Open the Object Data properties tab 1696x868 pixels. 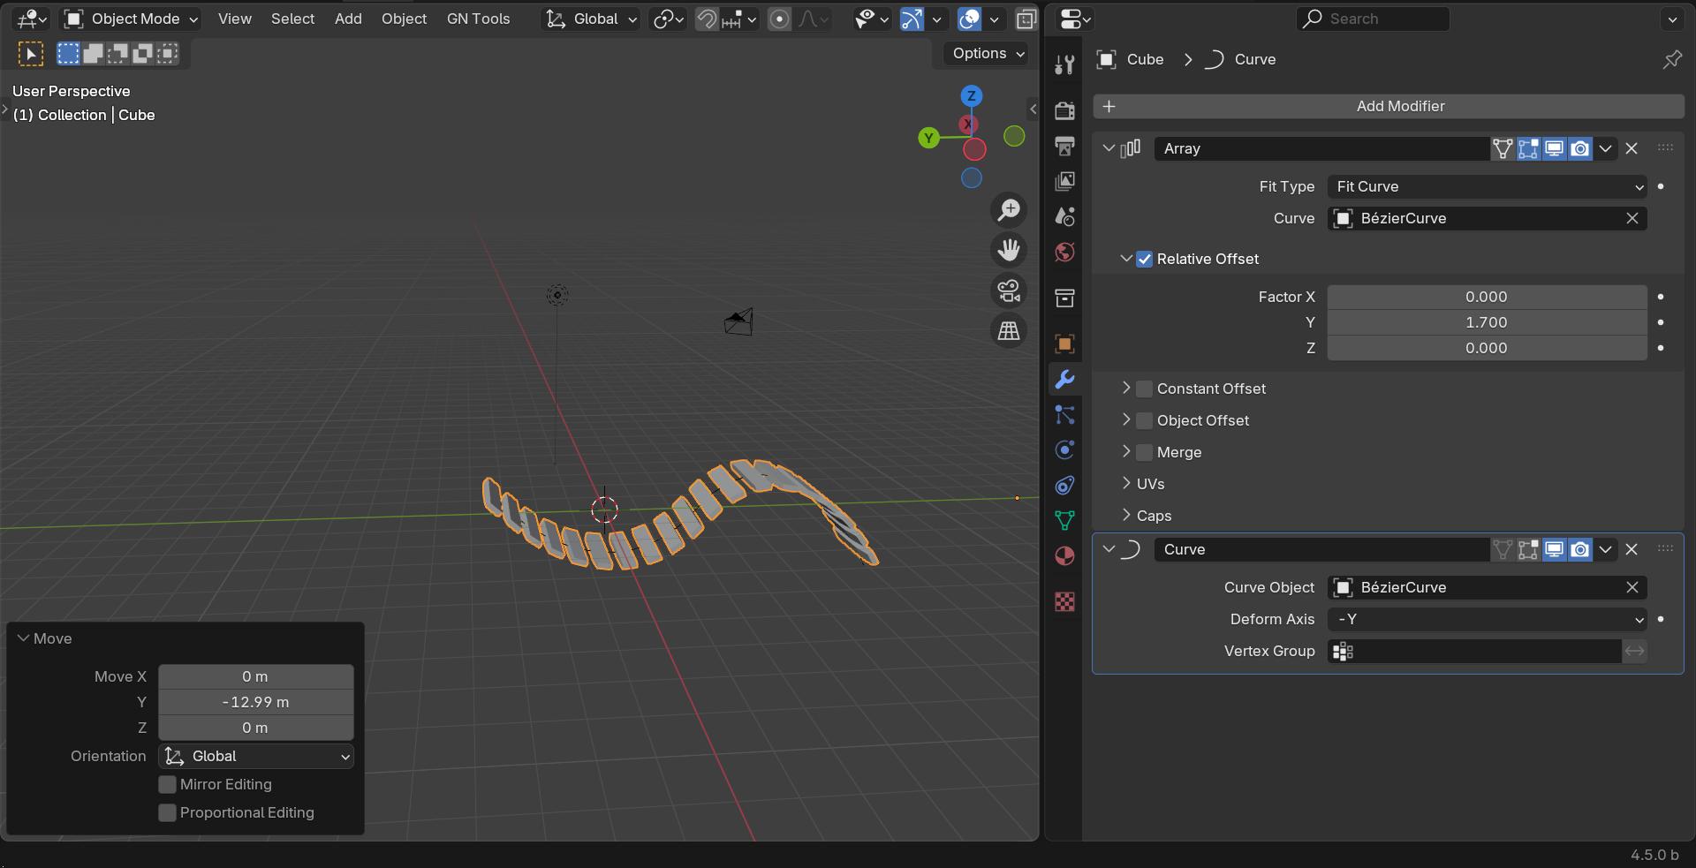(1064, 520)
